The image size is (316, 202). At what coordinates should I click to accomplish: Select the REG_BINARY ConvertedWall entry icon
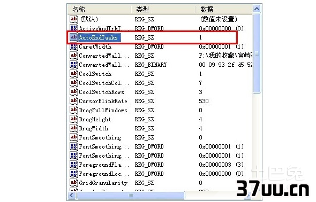tap(73, 65)
